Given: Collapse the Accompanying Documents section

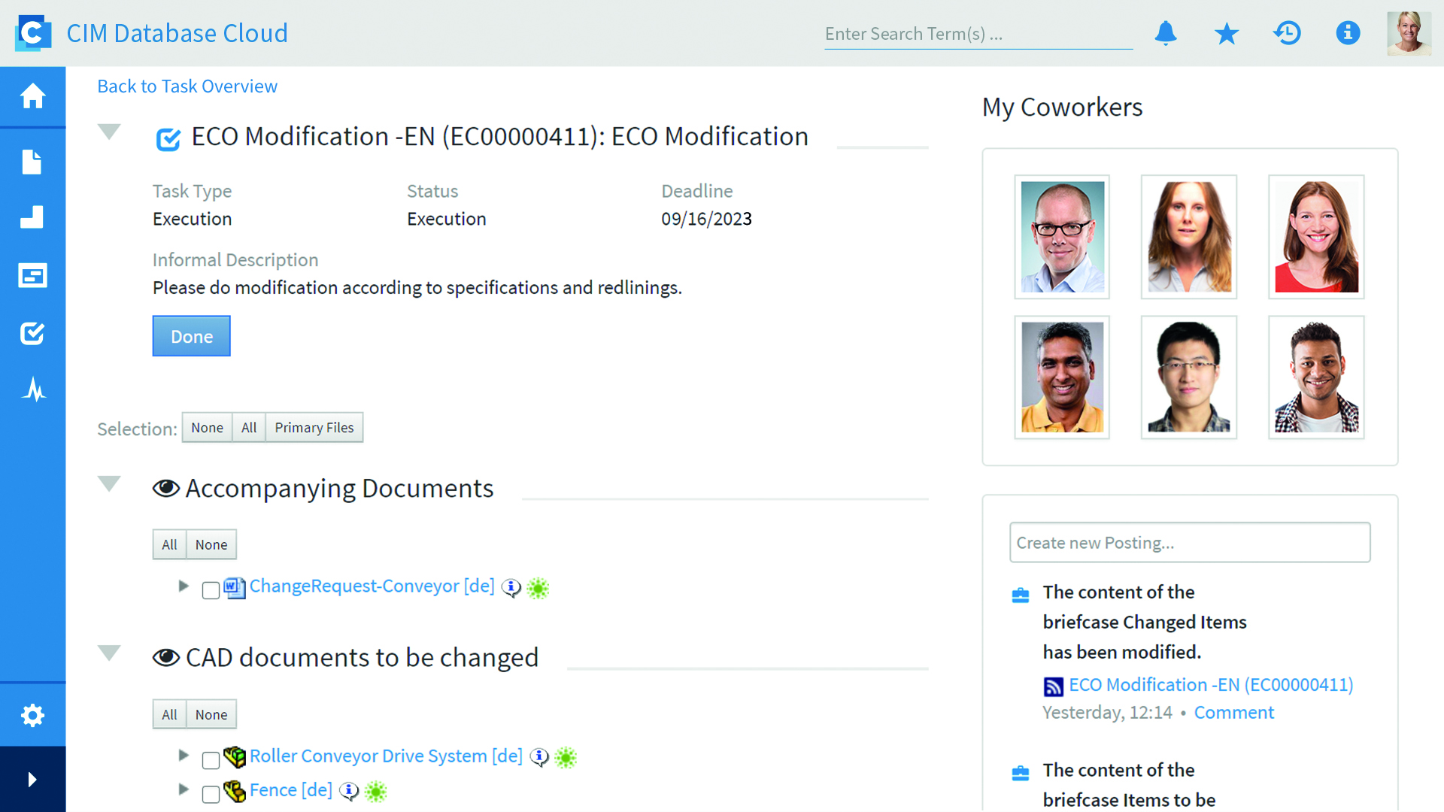Looking at the screenshot, I should tap(109, 483).
